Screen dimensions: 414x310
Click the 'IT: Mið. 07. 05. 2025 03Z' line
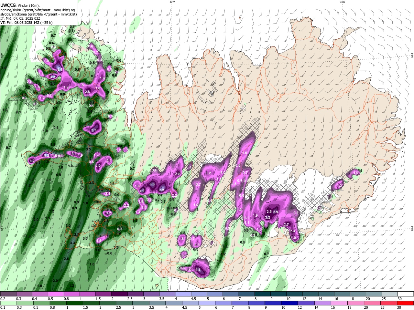[x=20, y=18]
